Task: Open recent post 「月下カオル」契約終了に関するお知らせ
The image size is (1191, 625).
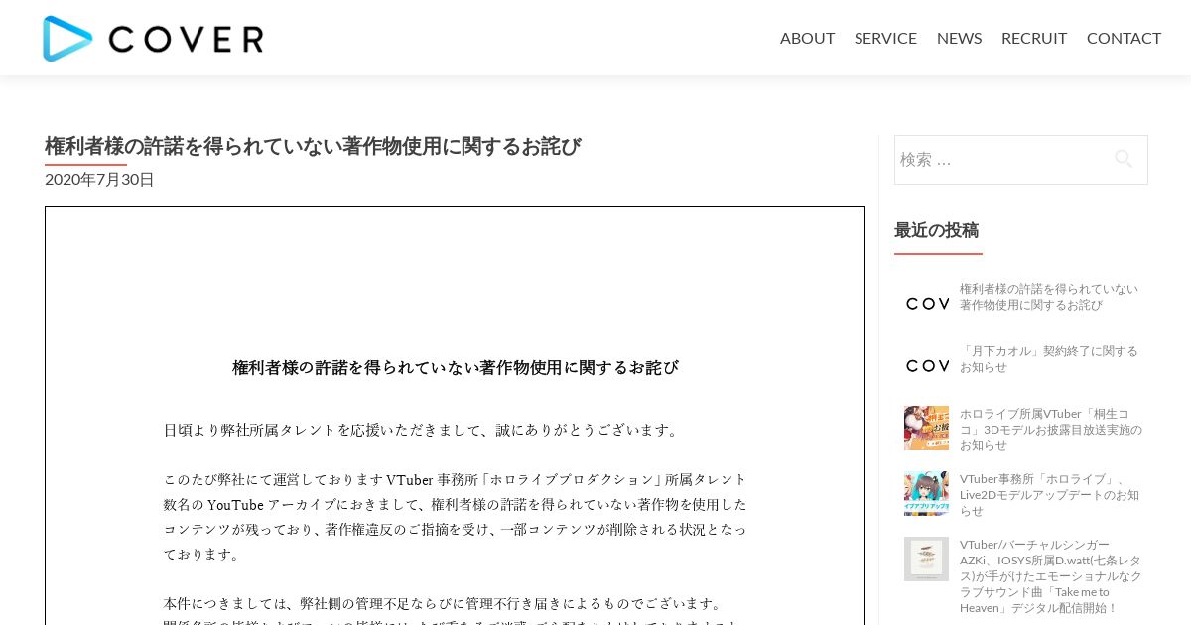Action: coord(1049,359)
